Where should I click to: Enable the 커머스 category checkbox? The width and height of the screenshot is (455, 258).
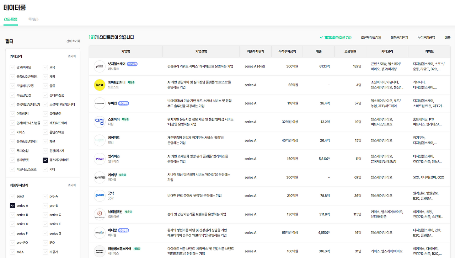point(12,132)
